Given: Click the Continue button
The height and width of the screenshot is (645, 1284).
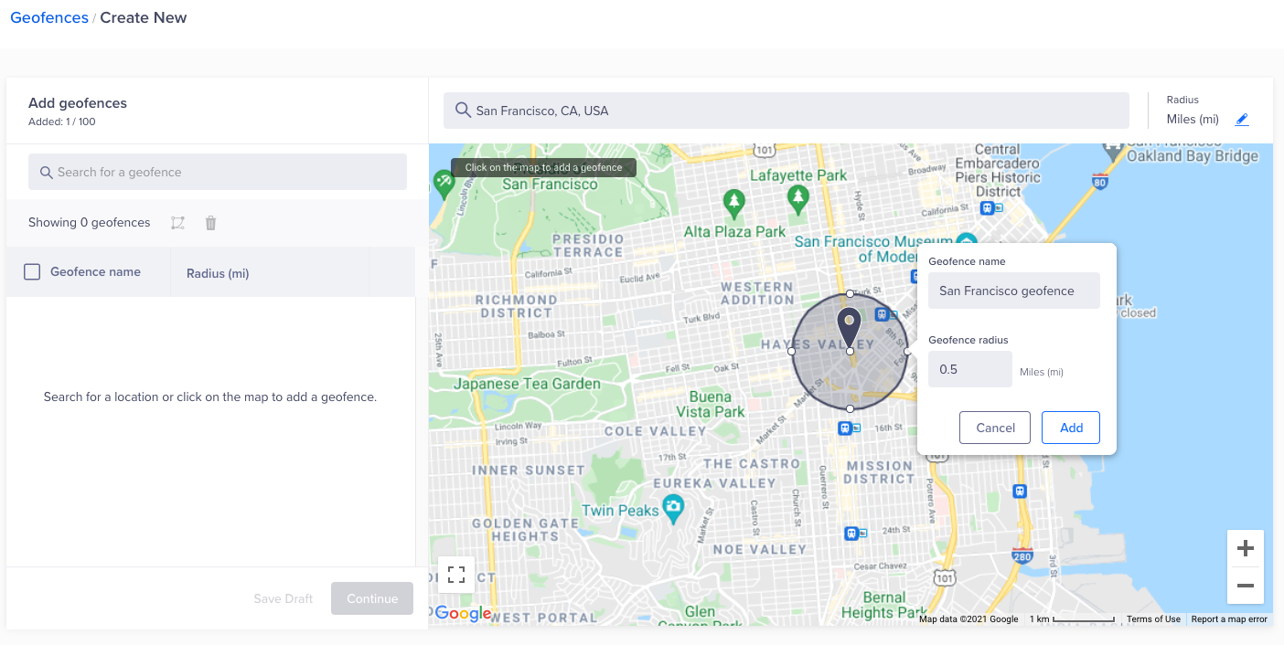Looking at the screenshot, I should point(372,598).
